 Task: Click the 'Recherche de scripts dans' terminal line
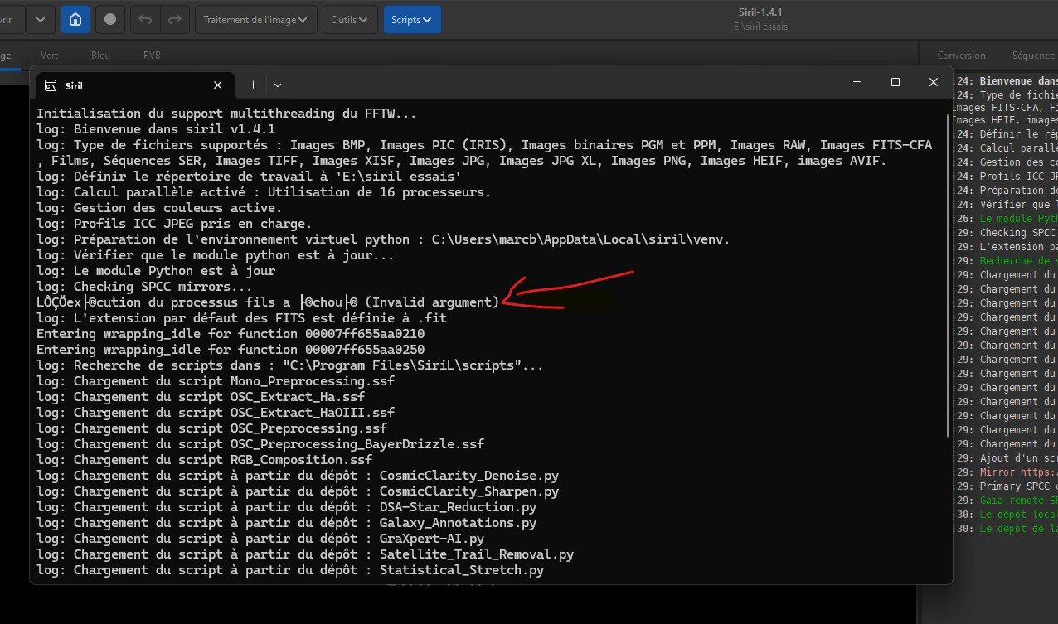pos(290,365)
